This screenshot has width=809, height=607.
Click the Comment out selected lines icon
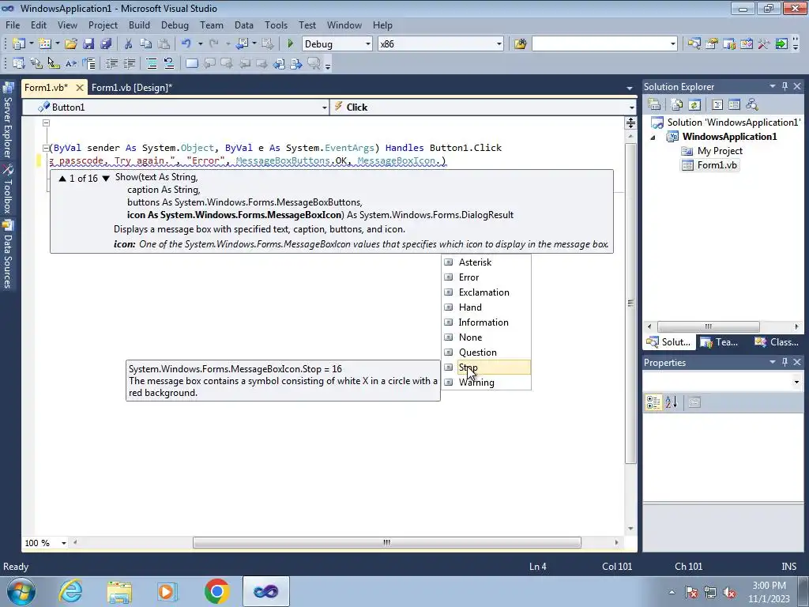pos(151,63)
